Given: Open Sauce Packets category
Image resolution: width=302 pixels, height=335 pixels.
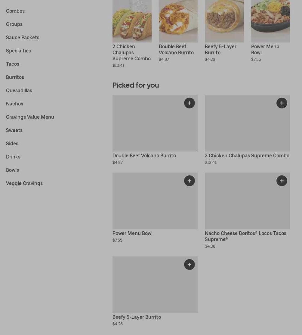Looking at the screenshot, I should click(x=23, y=37).
